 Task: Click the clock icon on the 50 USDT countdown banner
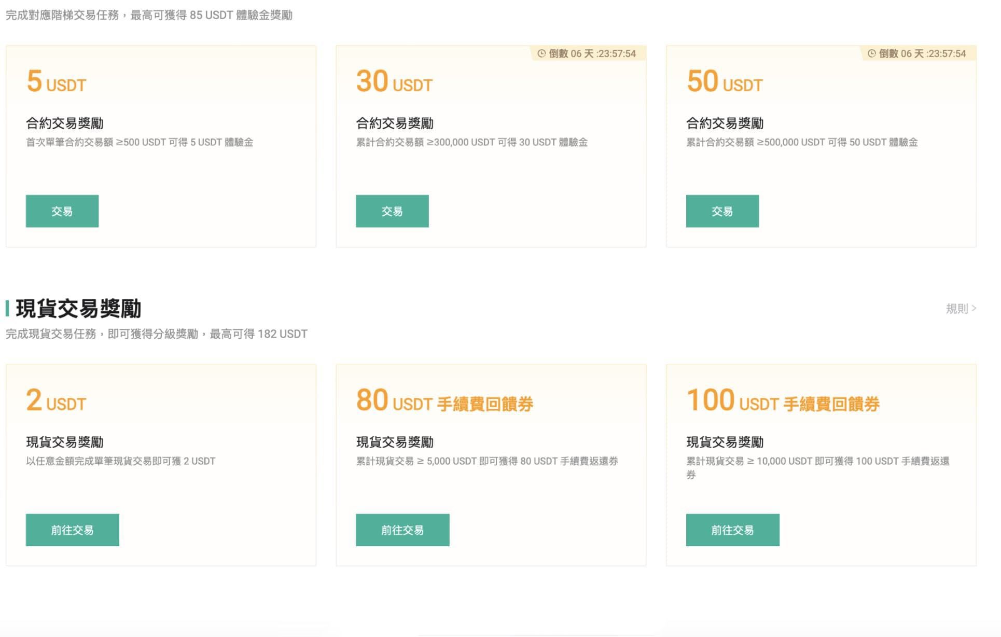(870, 53)
